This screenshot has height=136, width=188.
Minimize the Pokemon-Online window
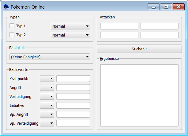(x=153, y=7)
